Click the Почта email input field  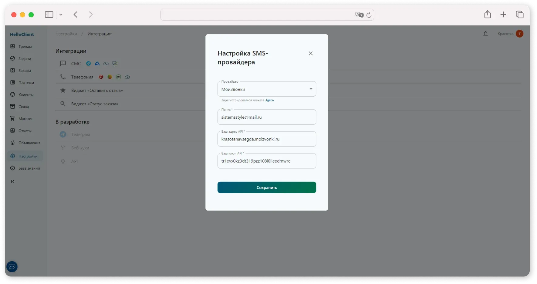coord(266,117)
